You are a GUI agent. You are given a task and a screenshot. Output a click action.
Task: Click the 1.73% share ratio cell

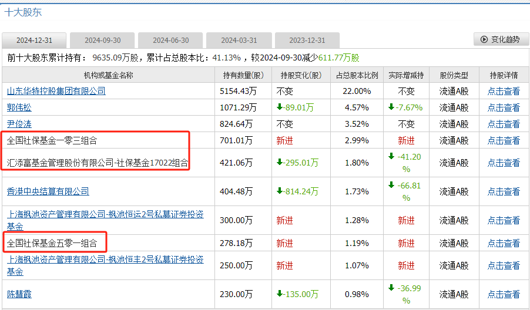click(x=357, y=191)
